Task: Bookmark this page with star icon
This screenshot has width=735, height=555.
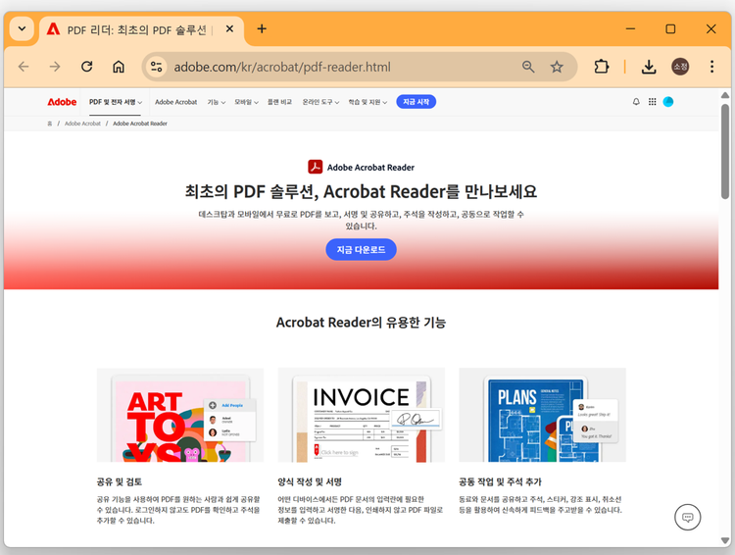Action: [557, 67]
